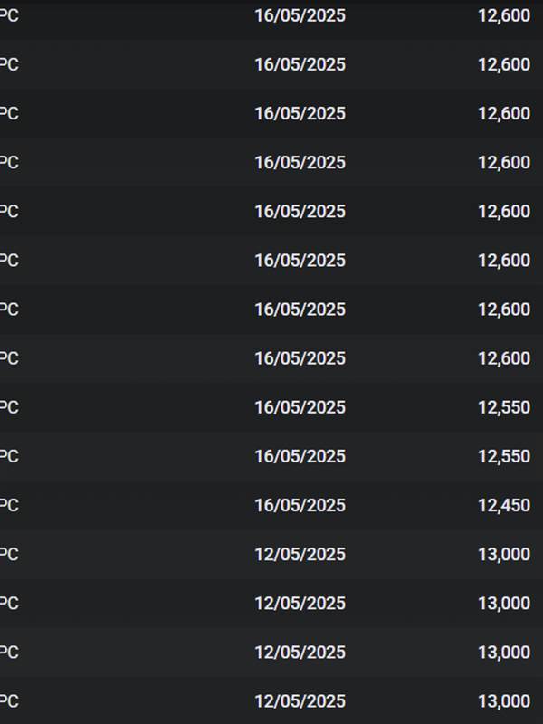Screen dimensions: 543x724
Task: Select the last 12/05/2025 date cell
Action: click(x=300, y=700)
